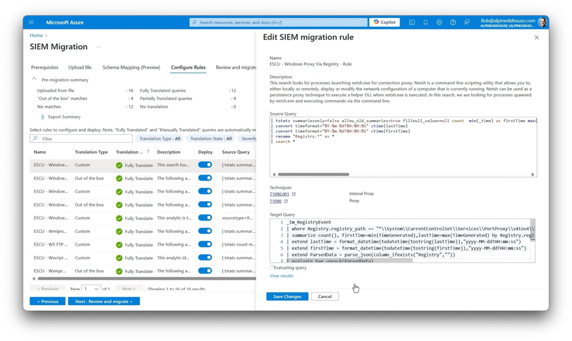Open the Severity filter pill
The height and width of the screenshot is (341, 572).
coord(248,139)
